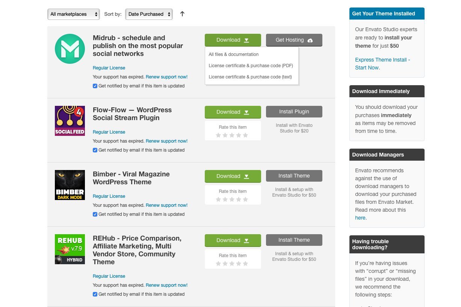The height and width of the screenshot is (307, 461).
Task: Open Bimber Regular License link
Action: (109, 196)
